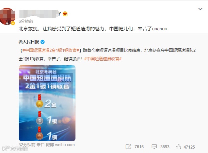
Task: Open the 6分钟前 post timestamp
Action: pyautogui.click(x=26, y=21)
